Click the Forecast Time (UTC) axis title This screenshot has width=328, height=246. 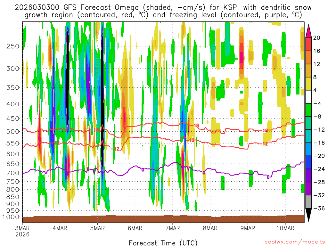[x=163, y=242]
